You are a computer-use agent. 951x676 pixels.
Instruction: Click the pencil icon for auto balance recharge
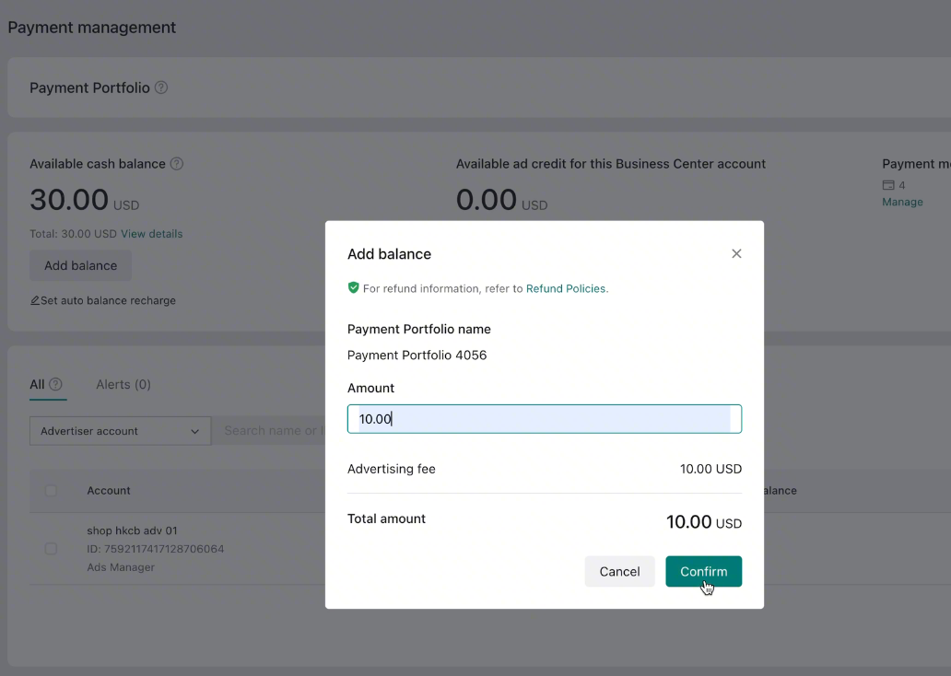pyautogui.click(x=35, y=300)
